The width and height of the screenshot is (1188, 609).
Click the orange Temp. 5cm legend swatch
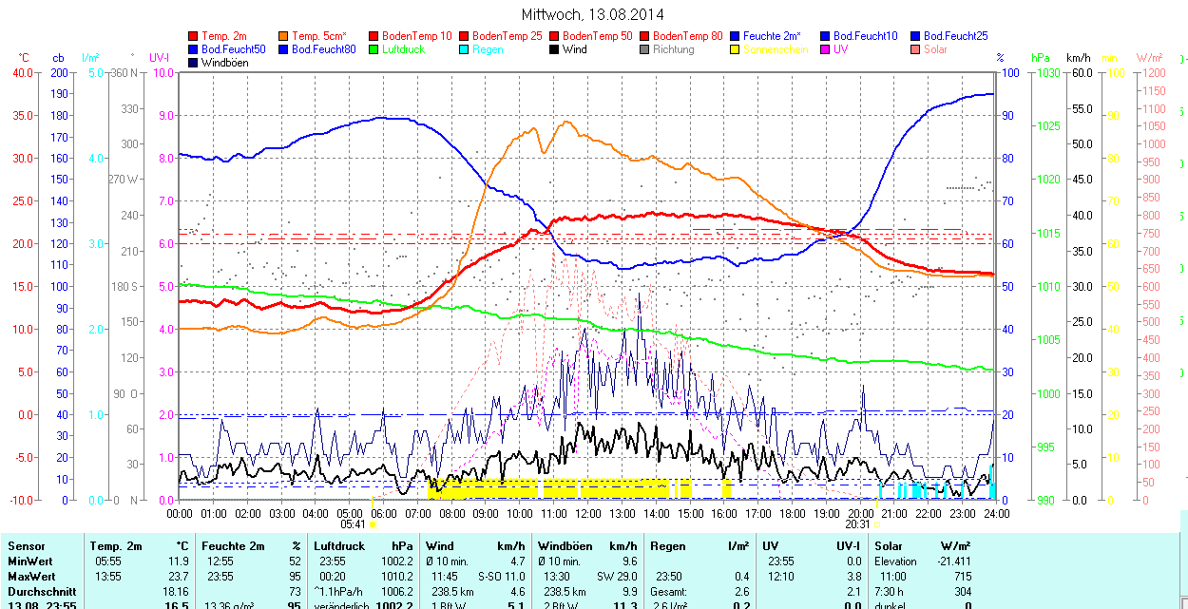click(284, 36)
